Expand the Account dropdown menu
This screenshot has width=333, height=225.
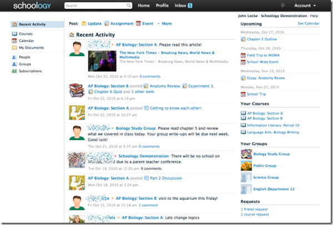[305, 6]
